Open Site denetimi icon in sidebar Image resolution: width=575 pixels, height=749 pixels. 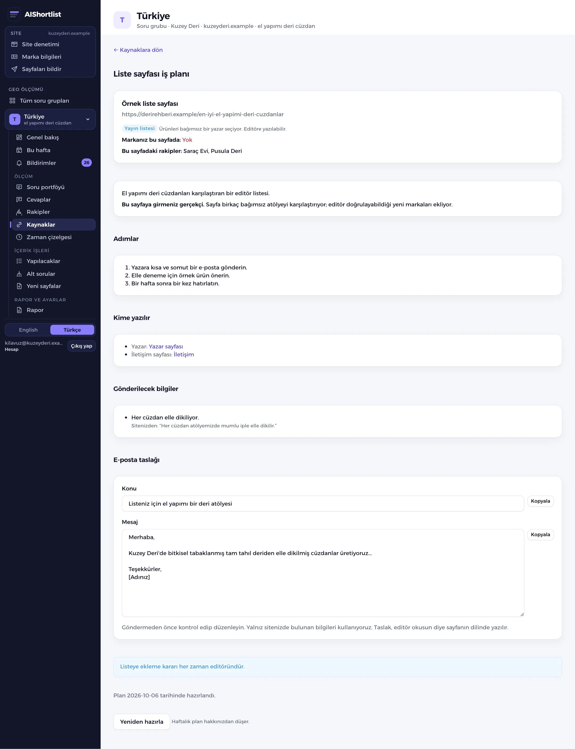pyautogui.click(x=14, y=44)
